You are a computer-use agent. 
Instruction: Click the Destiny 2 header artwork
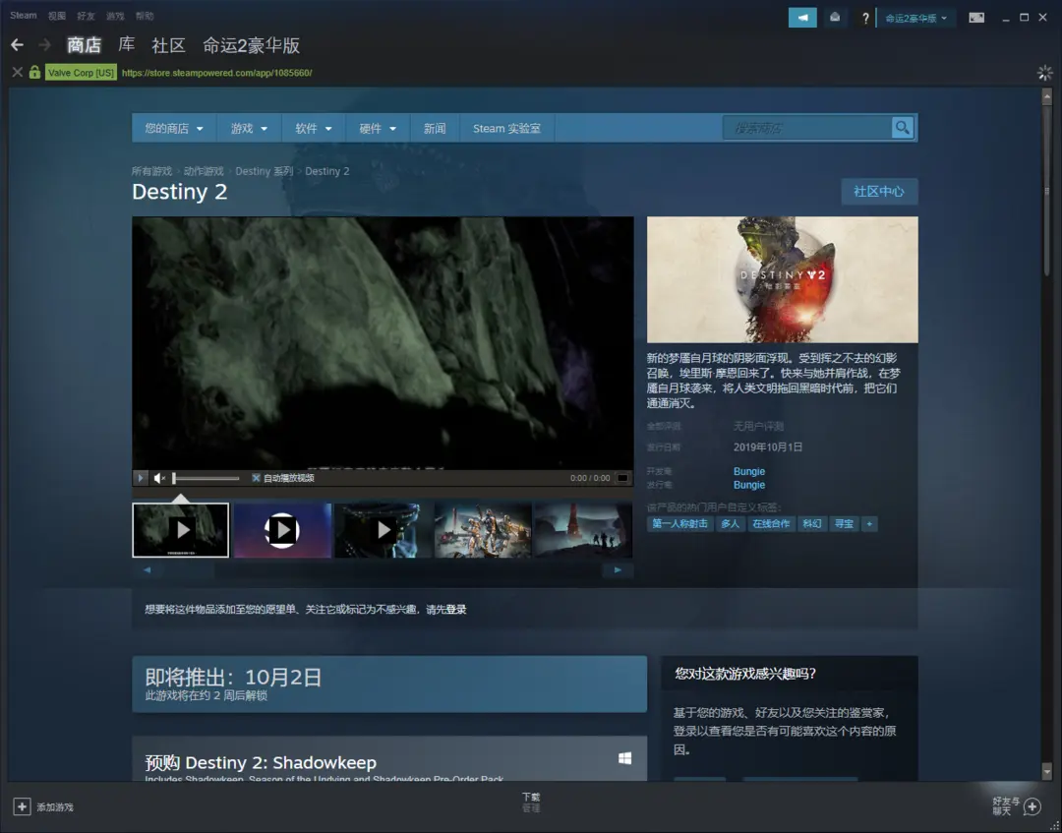pos(783,279)
